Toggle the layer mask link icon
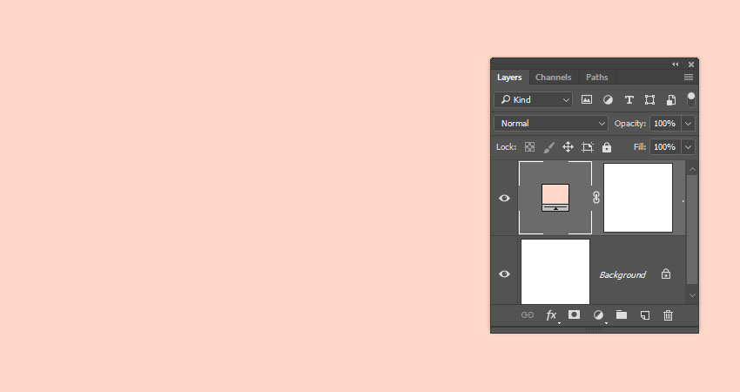The height and width of the screenshot is (392, 740). pos(596,198)
